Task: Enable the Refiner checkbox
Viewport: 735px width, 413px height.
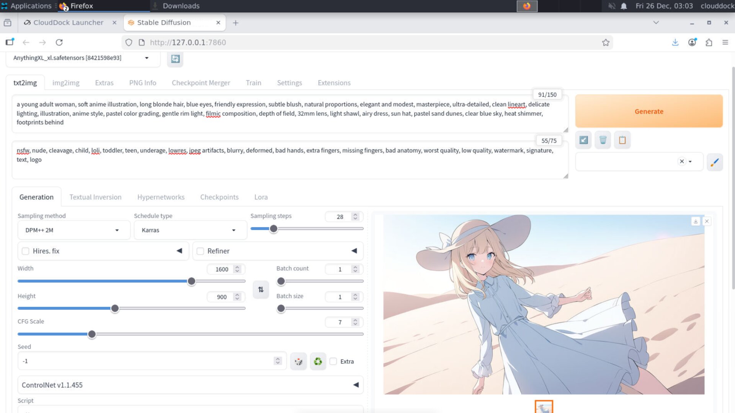Action: (200, 251)
